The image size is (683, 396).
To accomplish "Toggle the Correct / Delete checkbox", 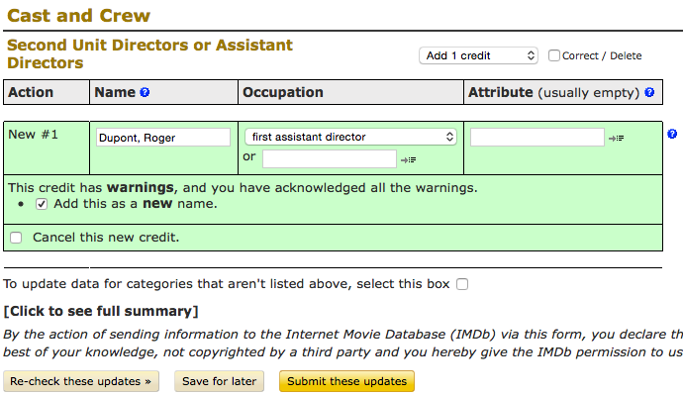I will 554,55.
